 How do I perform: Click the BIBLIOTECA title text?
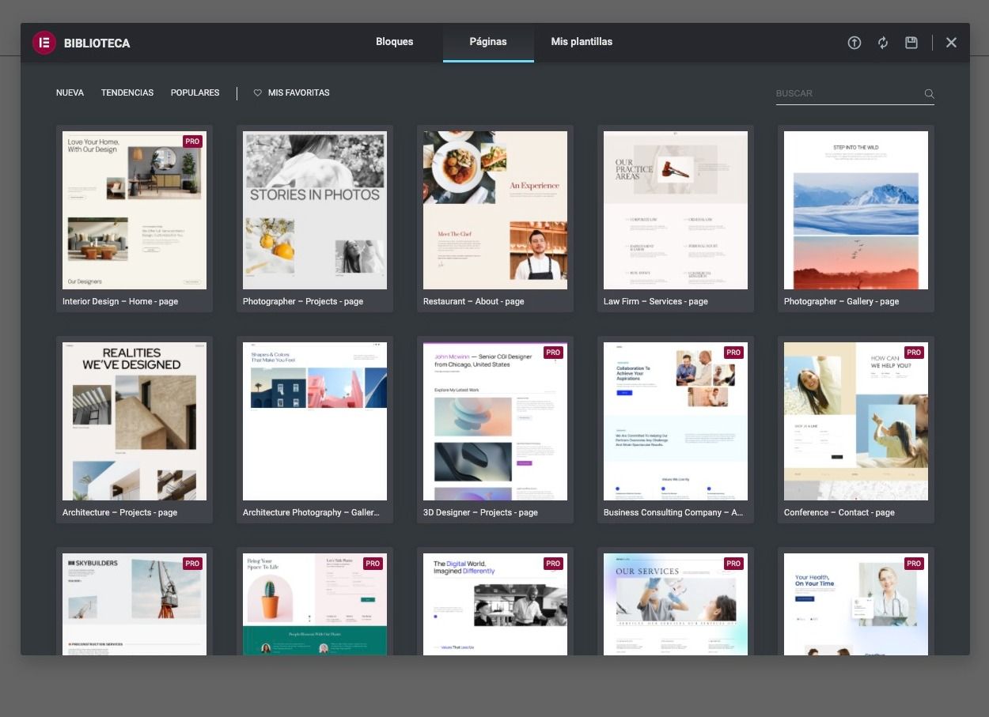(97, 43)
